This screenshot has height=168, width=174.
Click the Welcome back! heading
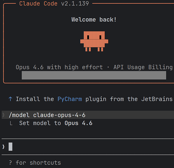pos(94,19)
